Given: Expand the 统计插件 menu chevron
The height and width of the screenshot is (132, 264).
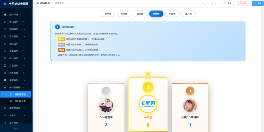Looking at the screenshot, I should pyautogui.click(x=24, y=58).
